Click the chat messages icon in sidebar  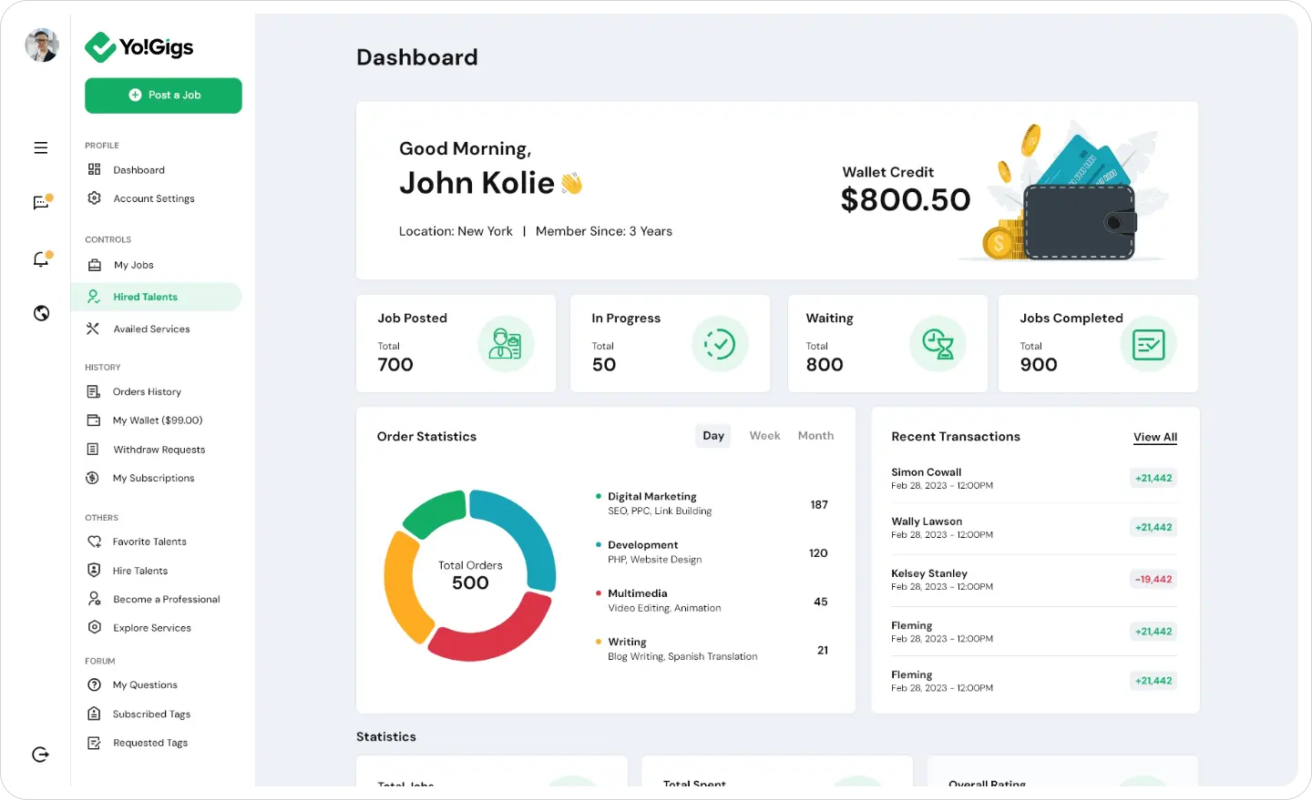point(41,202)
